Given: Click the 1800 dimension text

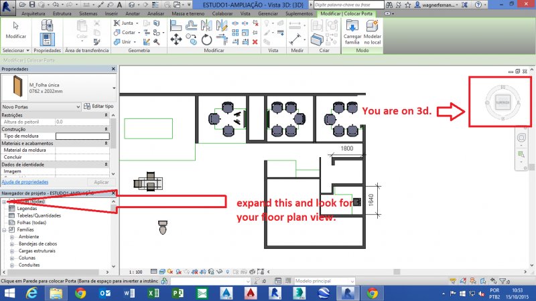Looking at the screenshot, I should click(x=346, y=148).
